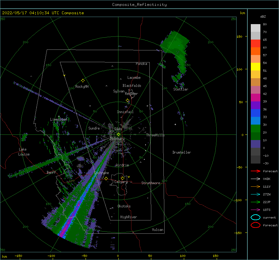279x260 pixels.
Task: Click the Composite_Reflectivity title
Action: [x=139, y=5]
